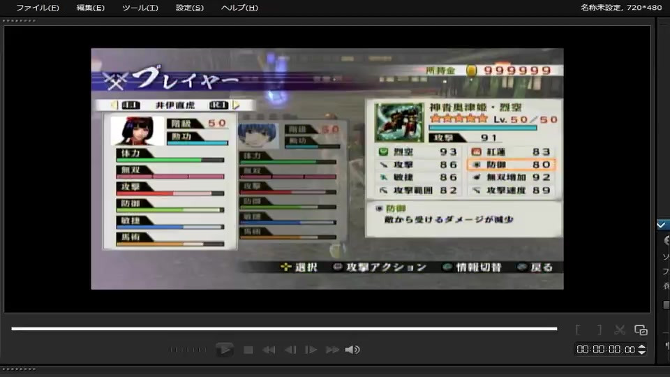The height and width of the screenshot is (377, 670).
Task: Click the timecode field 00:00:00.00
Action: [606, 350]
